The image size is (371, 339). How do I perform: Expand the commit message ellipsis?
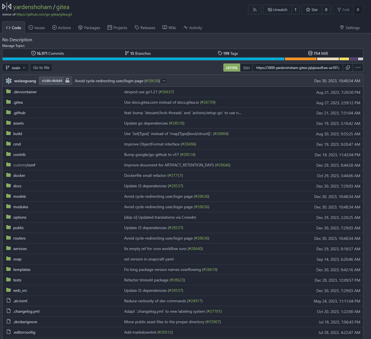(164, 81)
